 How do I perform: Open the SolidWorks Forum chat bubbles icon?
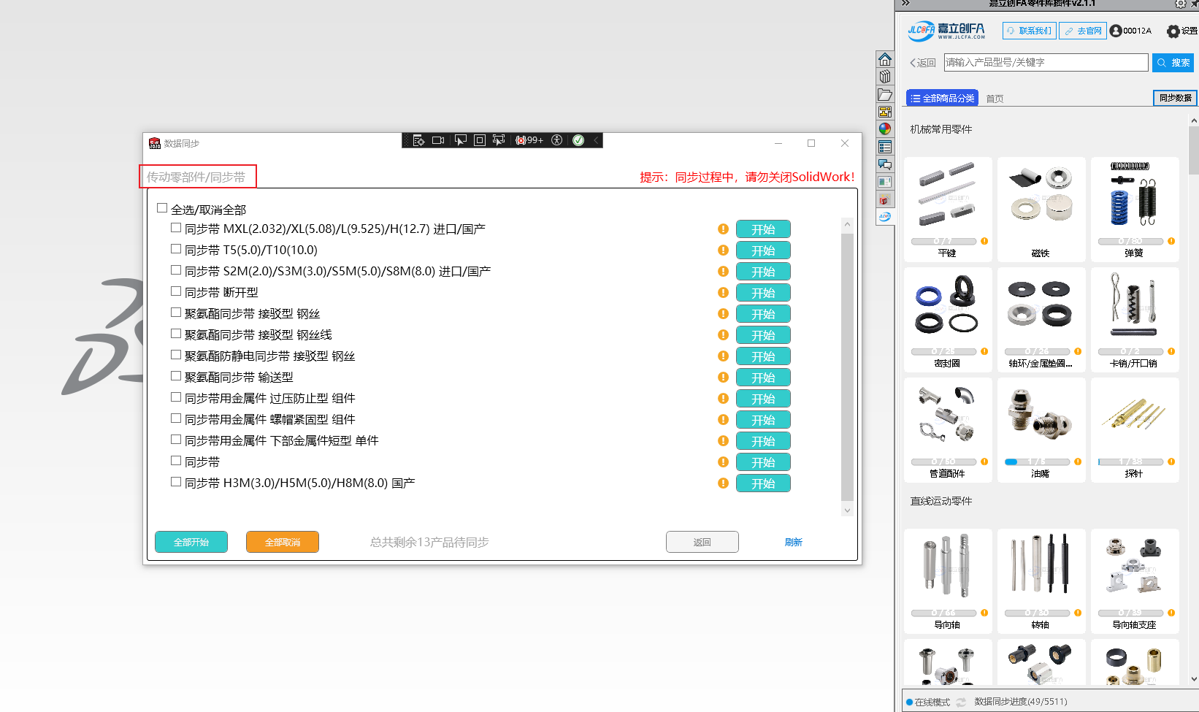pos(885,164)
